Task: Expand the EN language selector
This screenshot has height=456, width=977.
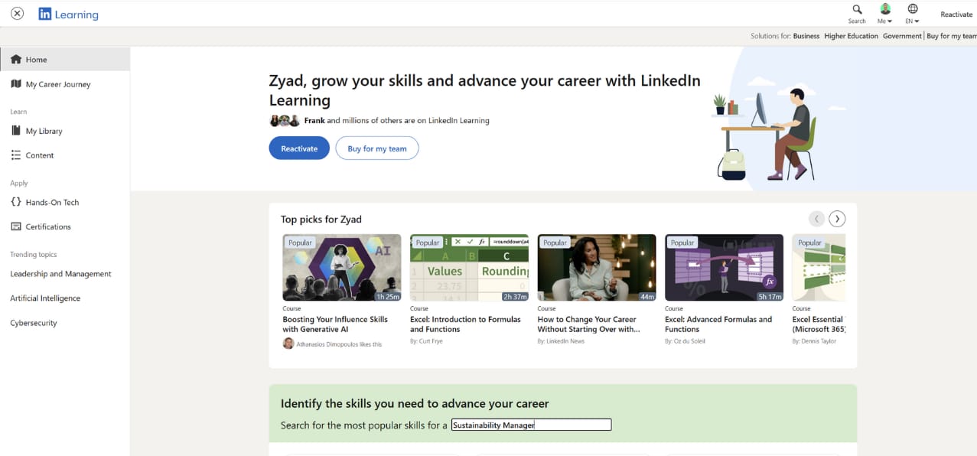Action: tap(912, 13)
